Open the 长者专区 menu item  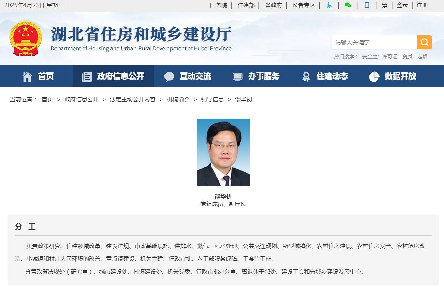point(303,5)
